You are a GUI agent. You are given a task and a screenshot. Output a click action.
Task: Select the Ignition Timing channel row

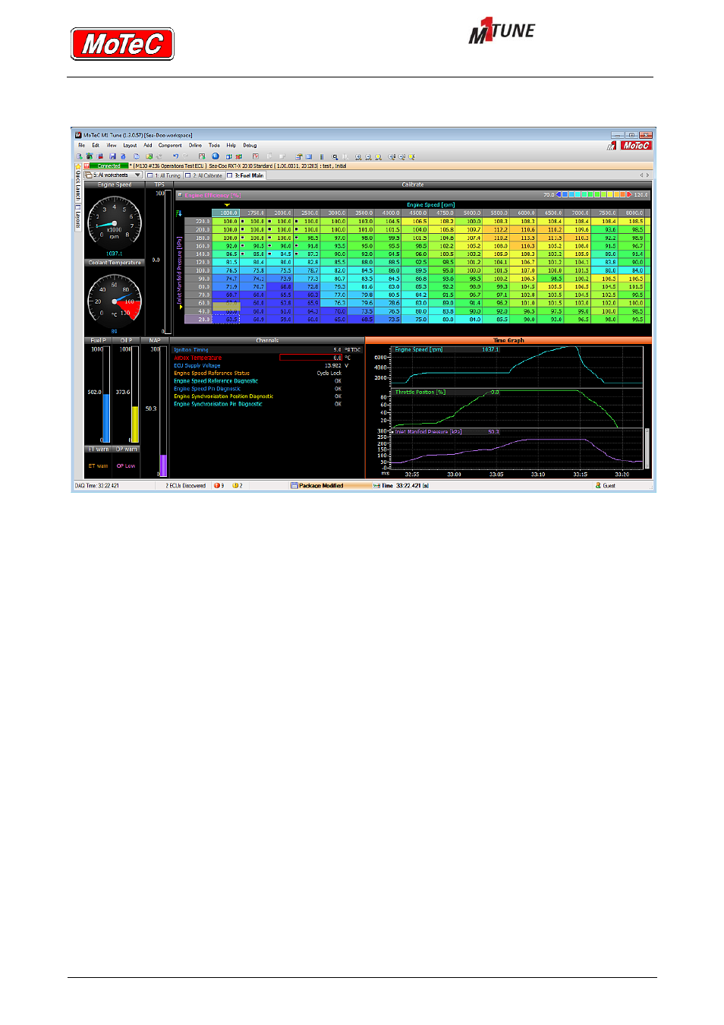tap(267, 350)
